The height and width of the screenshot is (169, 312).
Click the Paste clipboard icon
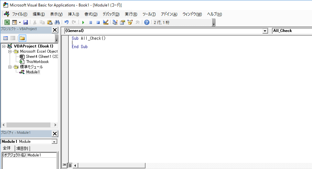[x=49, y=22]
